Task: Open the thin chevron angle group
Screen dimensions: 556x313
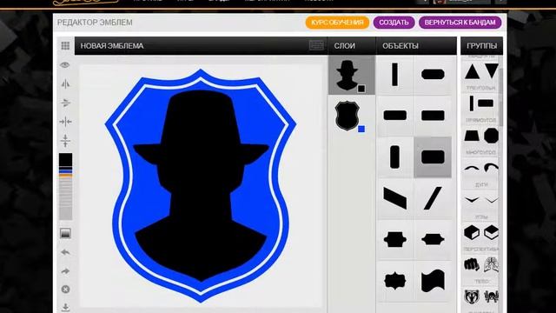Action: pyautogui.click(x=492, y=201)
